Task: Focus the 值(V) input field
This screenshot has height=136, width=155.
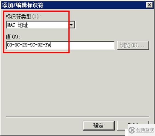Action: coord(60,45)
